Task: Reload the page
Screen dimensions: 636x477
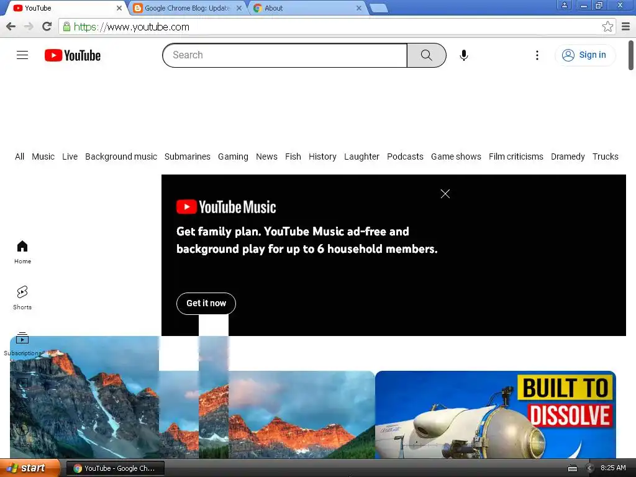Action: point(47,27)
